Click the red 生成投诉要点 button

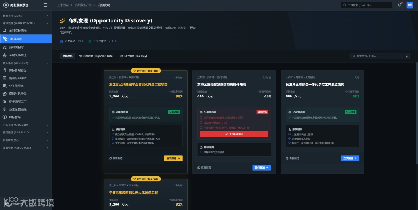(234, 134)
